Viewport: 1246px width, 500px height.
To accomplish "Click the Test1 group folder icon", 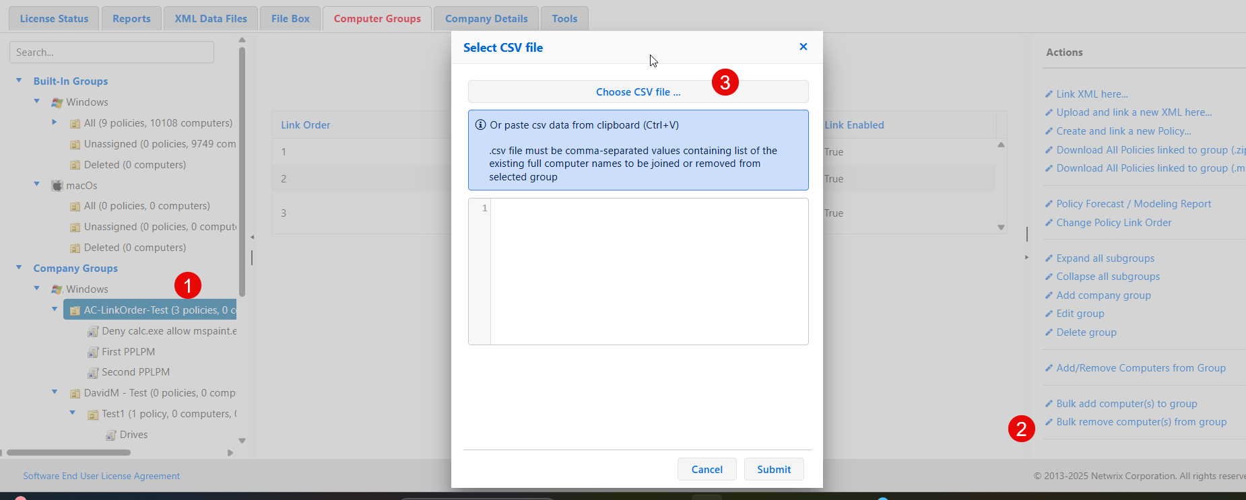I will pyautogui.click(x=93, y=415).
